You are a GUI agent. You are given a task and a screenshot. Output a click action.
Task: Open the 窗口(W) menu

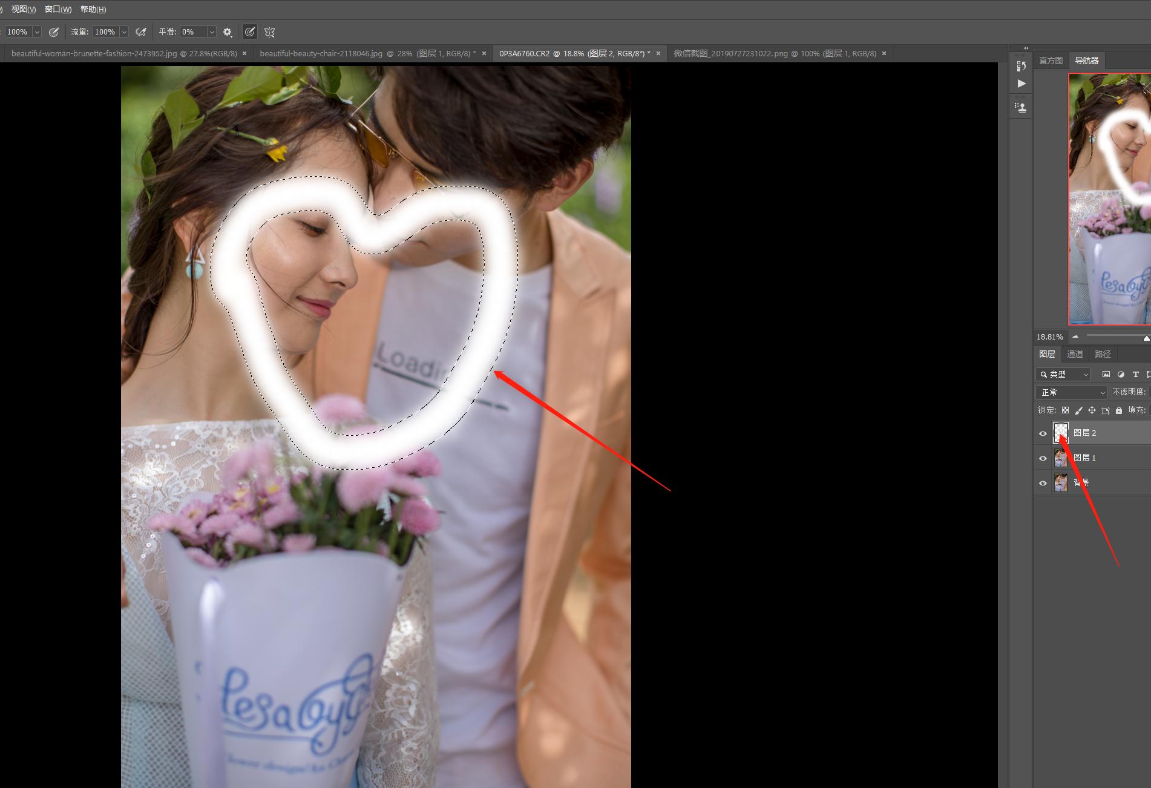click(58, 9)
